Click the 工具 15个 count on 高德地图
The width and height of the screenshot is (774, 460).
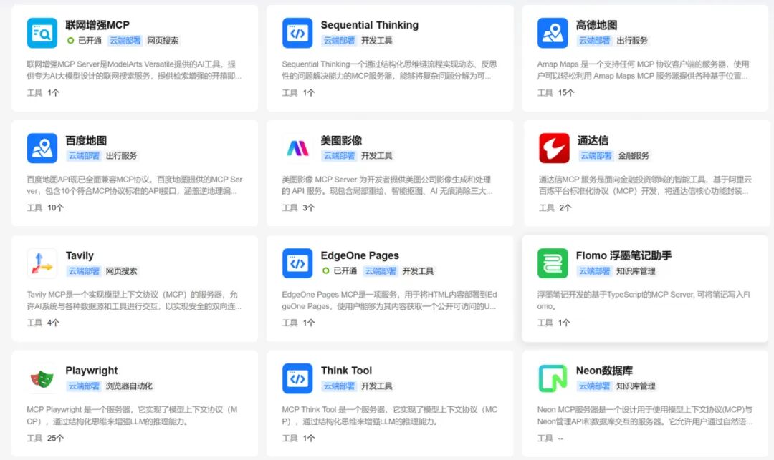click(x=554, y=92)
